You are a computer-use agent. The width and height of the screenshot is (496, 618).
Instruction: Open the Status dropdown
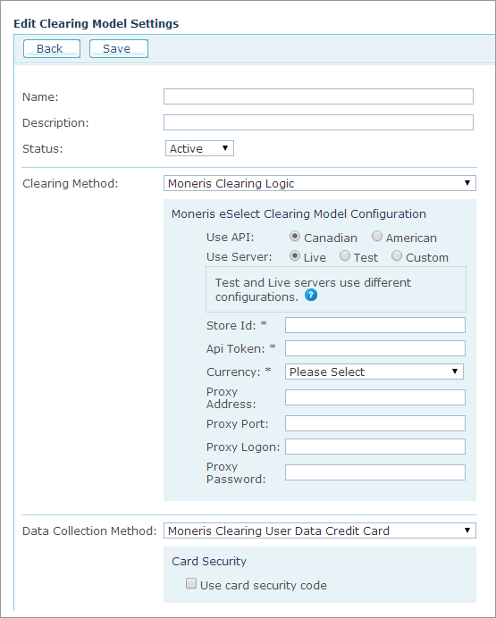(199, 148)
